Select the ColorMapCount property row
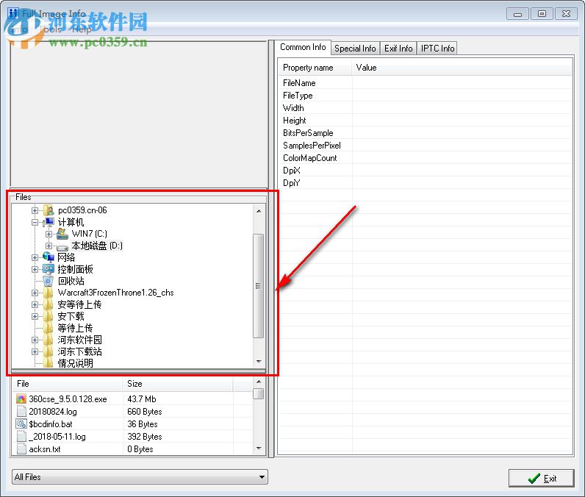 [x=426, y=158]
